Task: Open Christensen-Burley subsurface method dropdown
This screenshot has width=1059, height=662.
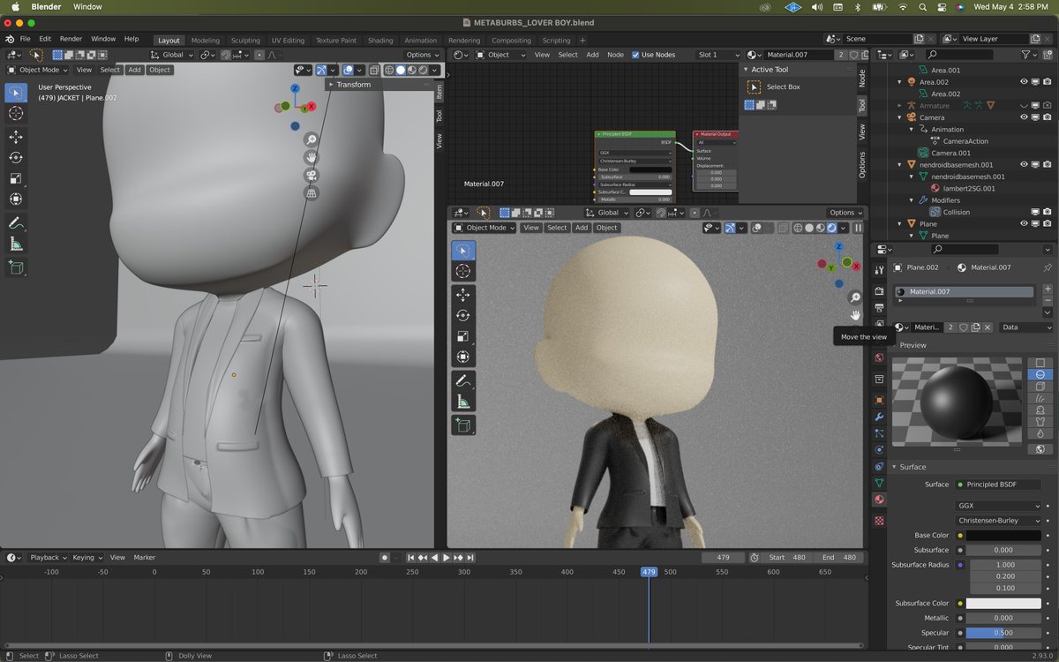Action: pos(999,521)
